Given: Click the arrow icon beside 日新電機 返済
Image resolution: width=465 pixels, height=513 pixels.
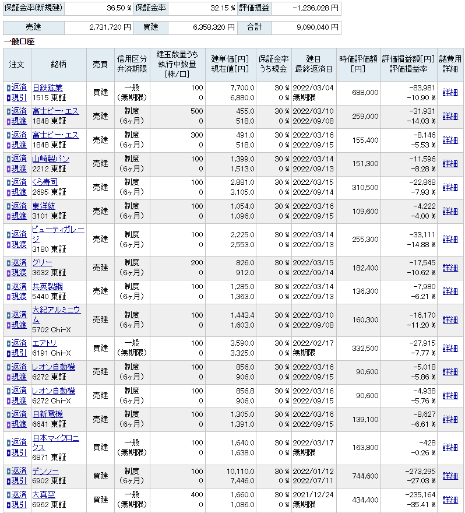Looking at the screenshot, I should (x=8, y=414).
